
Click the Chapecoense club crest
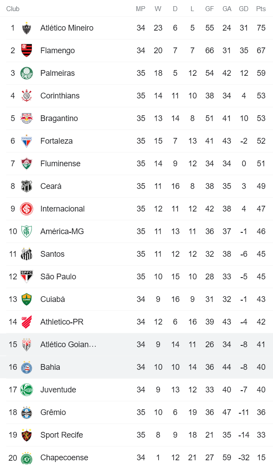pyautogui.click(x=27, y=457)
